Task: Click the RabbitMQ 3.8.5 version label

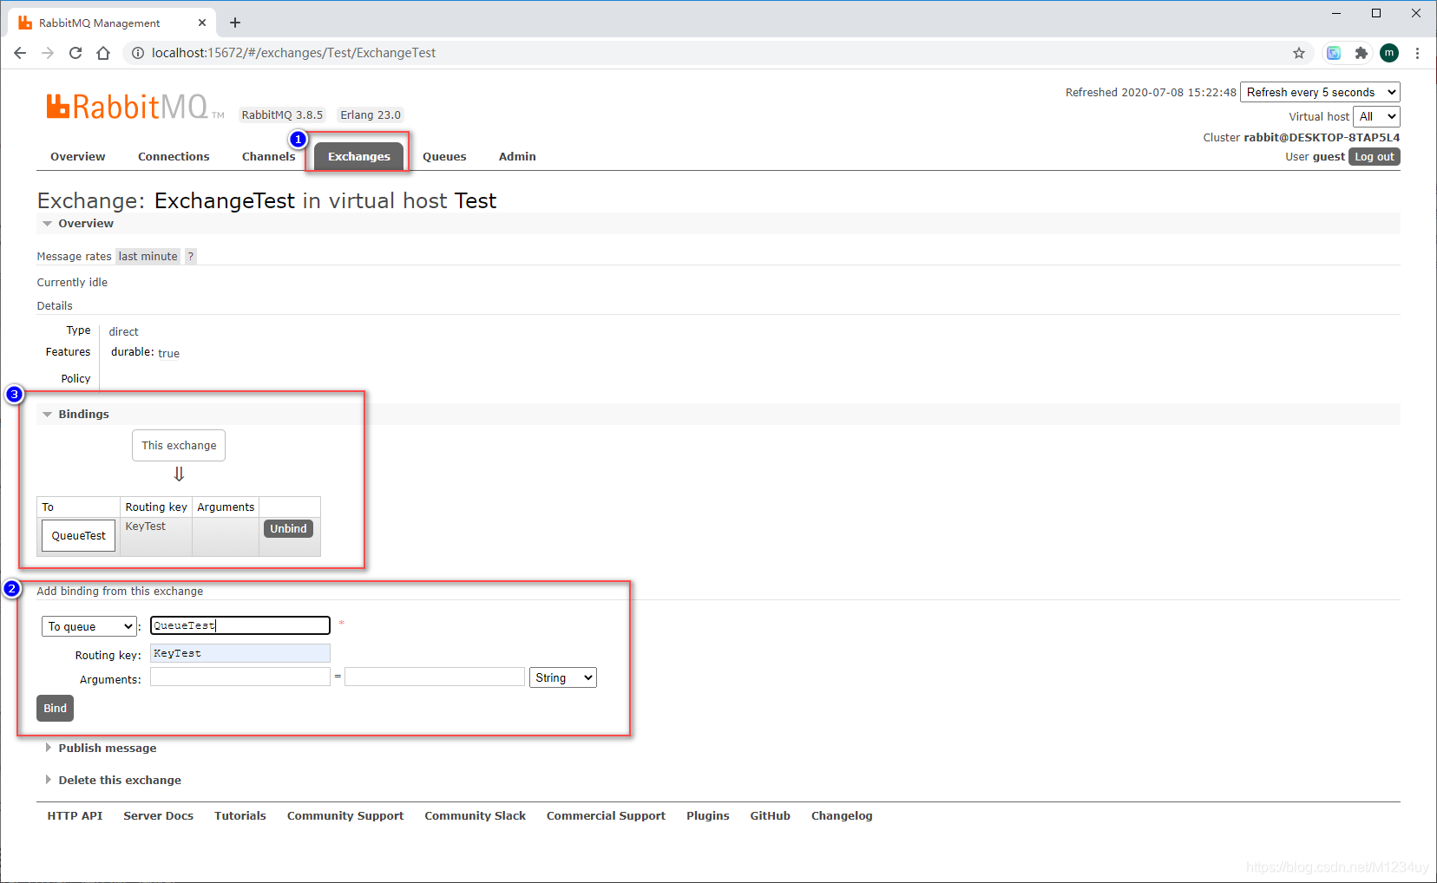Action: coord(282,115)
